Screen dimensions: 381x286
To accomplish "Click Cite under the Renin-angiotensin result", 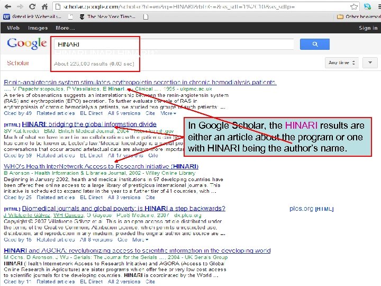I will pos(150,113).
